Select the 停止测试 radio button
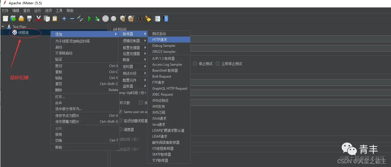The height and width of the screenshot is (167, 391). click(x=195, y=64)
